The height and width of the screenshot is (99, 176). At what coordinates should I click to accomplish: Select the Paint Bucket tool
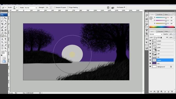click(5, 33)
